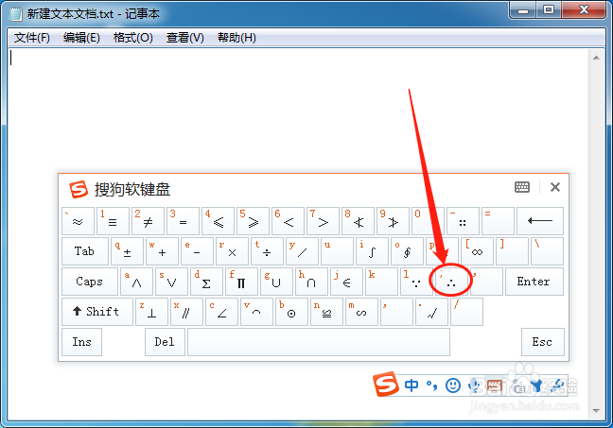
Task: Click the space bar on soft keyboard
Action: coord(319,342)
